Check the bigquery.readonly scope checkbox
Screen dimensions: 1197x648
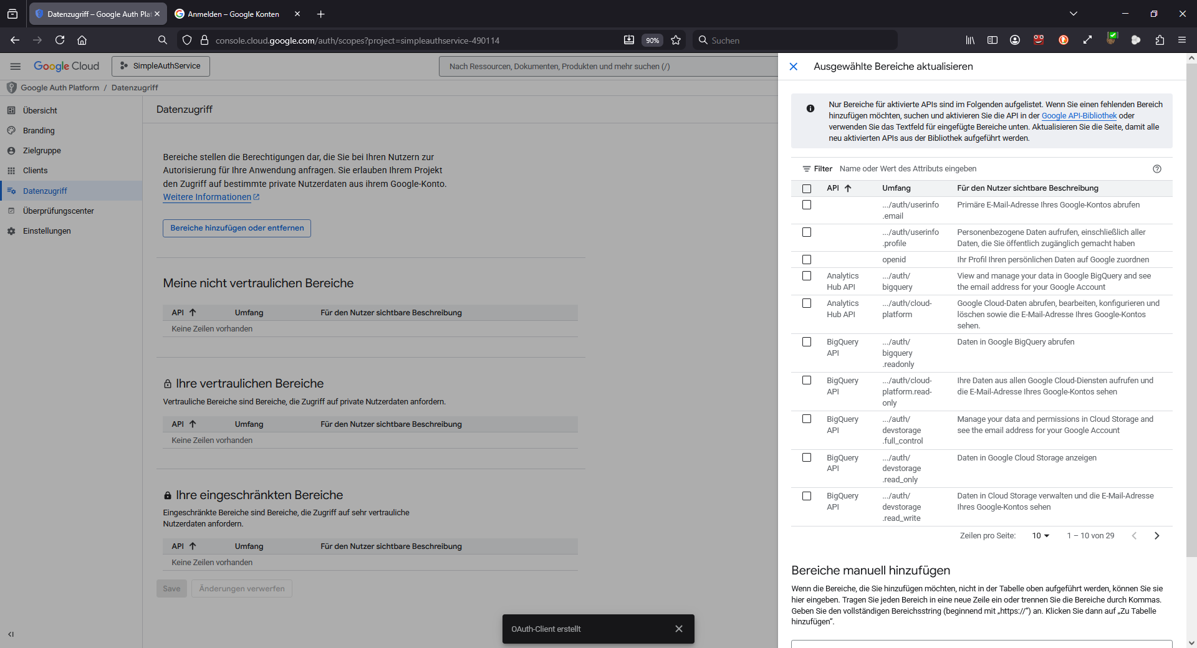tap(807, 342)
